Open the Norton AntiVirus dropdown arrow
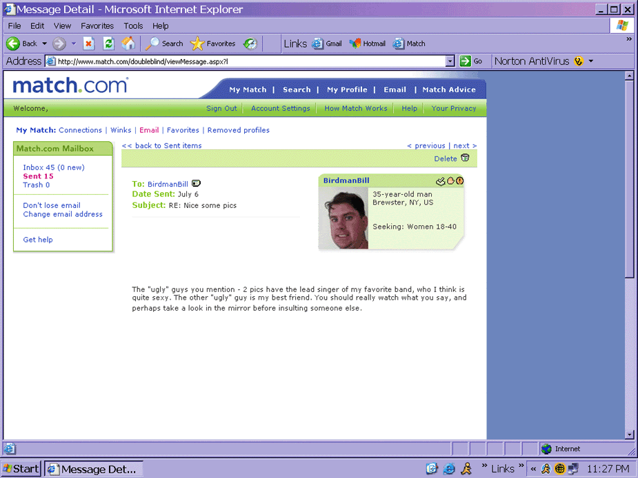638x478 pixels. coord(591,61)
